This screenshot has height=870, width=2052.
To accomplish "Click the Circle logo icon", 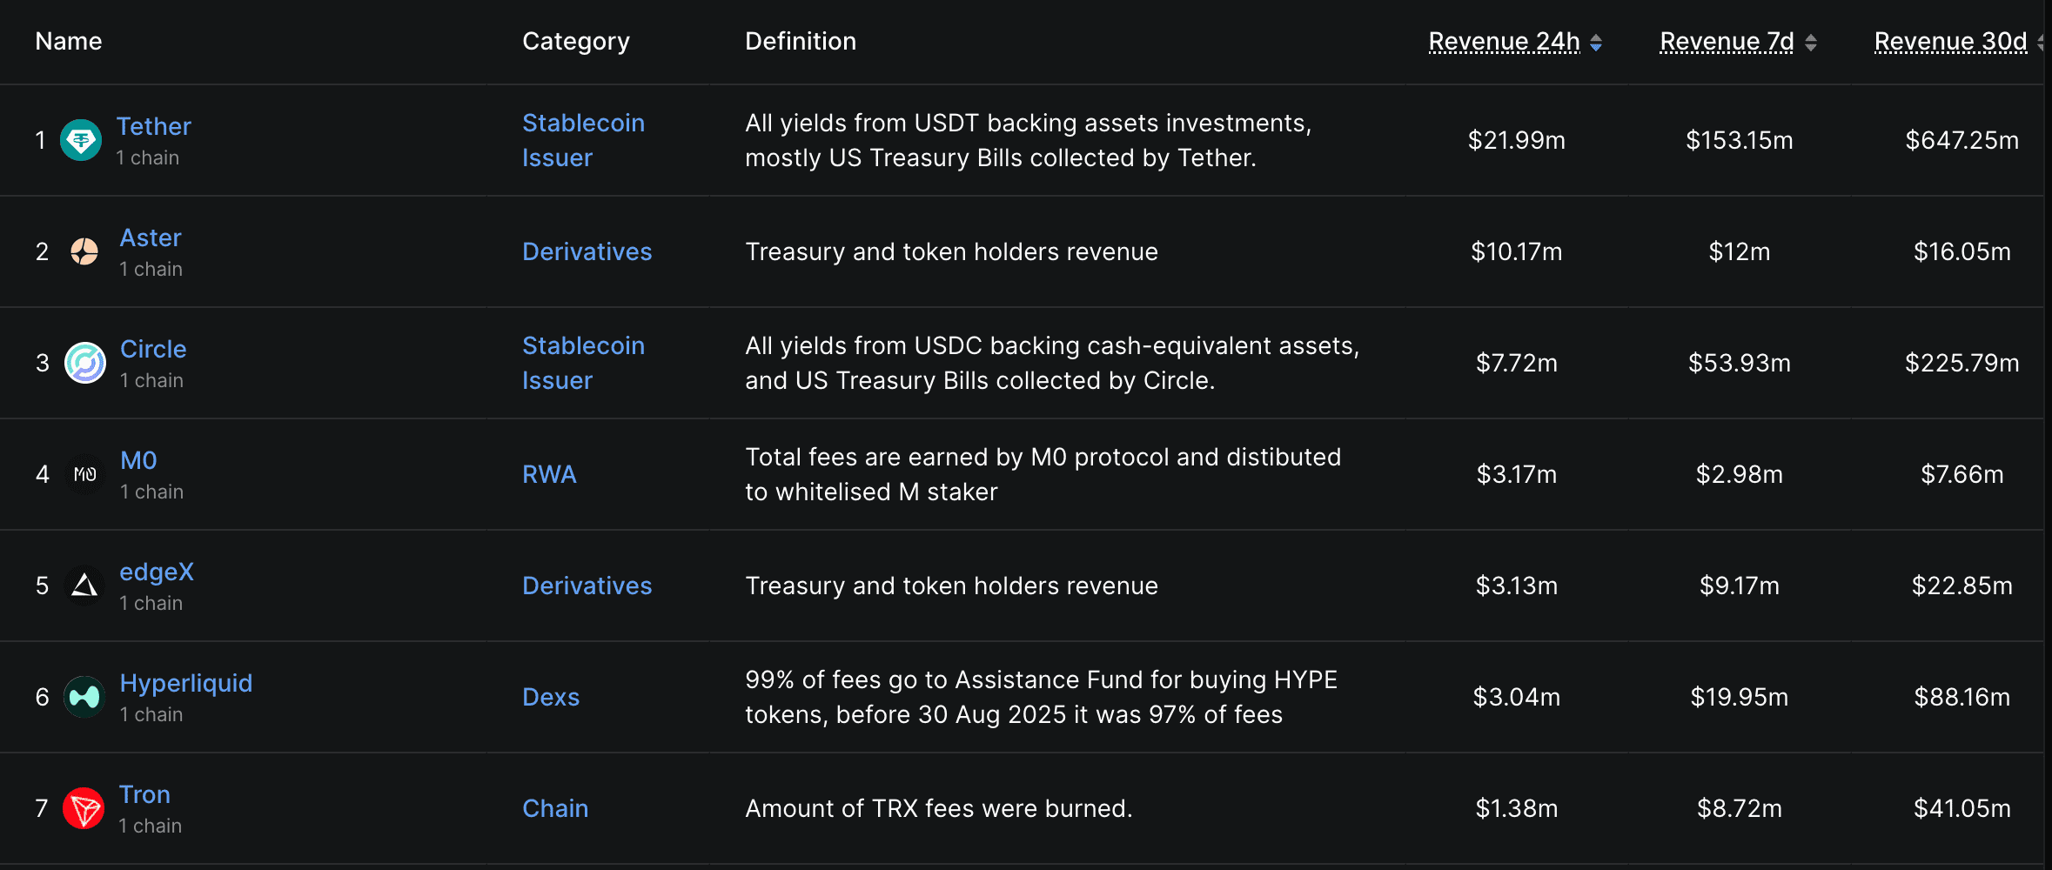I will 85,363.
